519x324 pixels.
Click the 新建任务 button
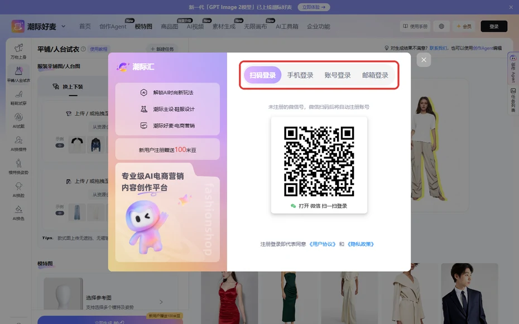[x=162, y=49]
